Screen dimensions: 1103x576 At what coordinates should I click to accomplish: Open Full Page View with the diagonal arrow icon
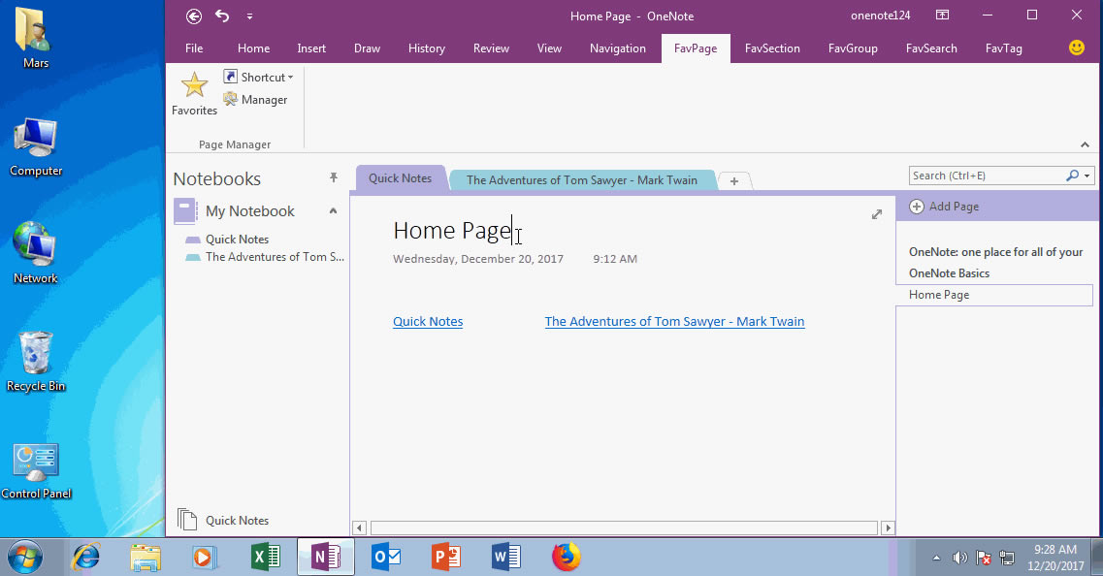(x=876, y=212)
